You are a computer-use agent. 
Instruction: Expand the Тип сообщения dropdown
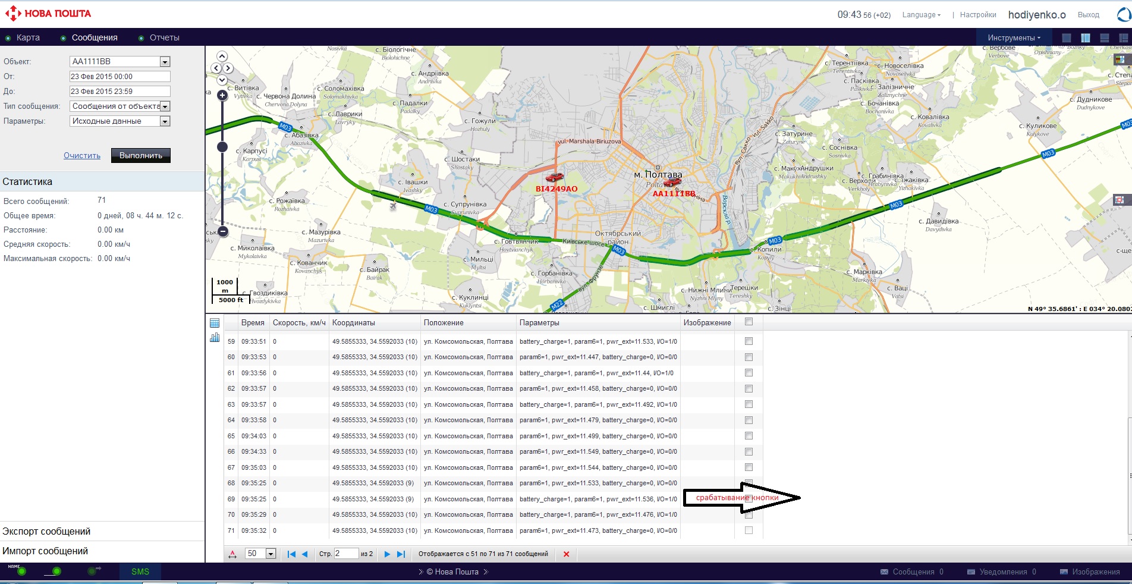[165, 106]
